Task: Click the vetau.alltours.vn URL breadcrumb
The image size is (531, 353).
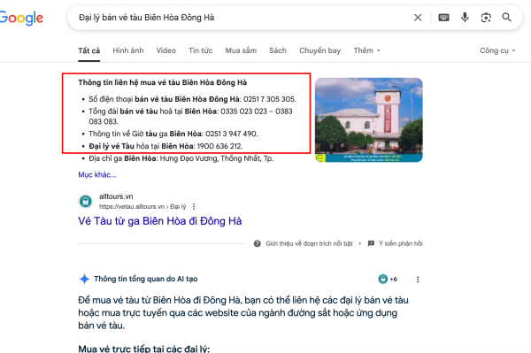Action: tap(142, 206)
